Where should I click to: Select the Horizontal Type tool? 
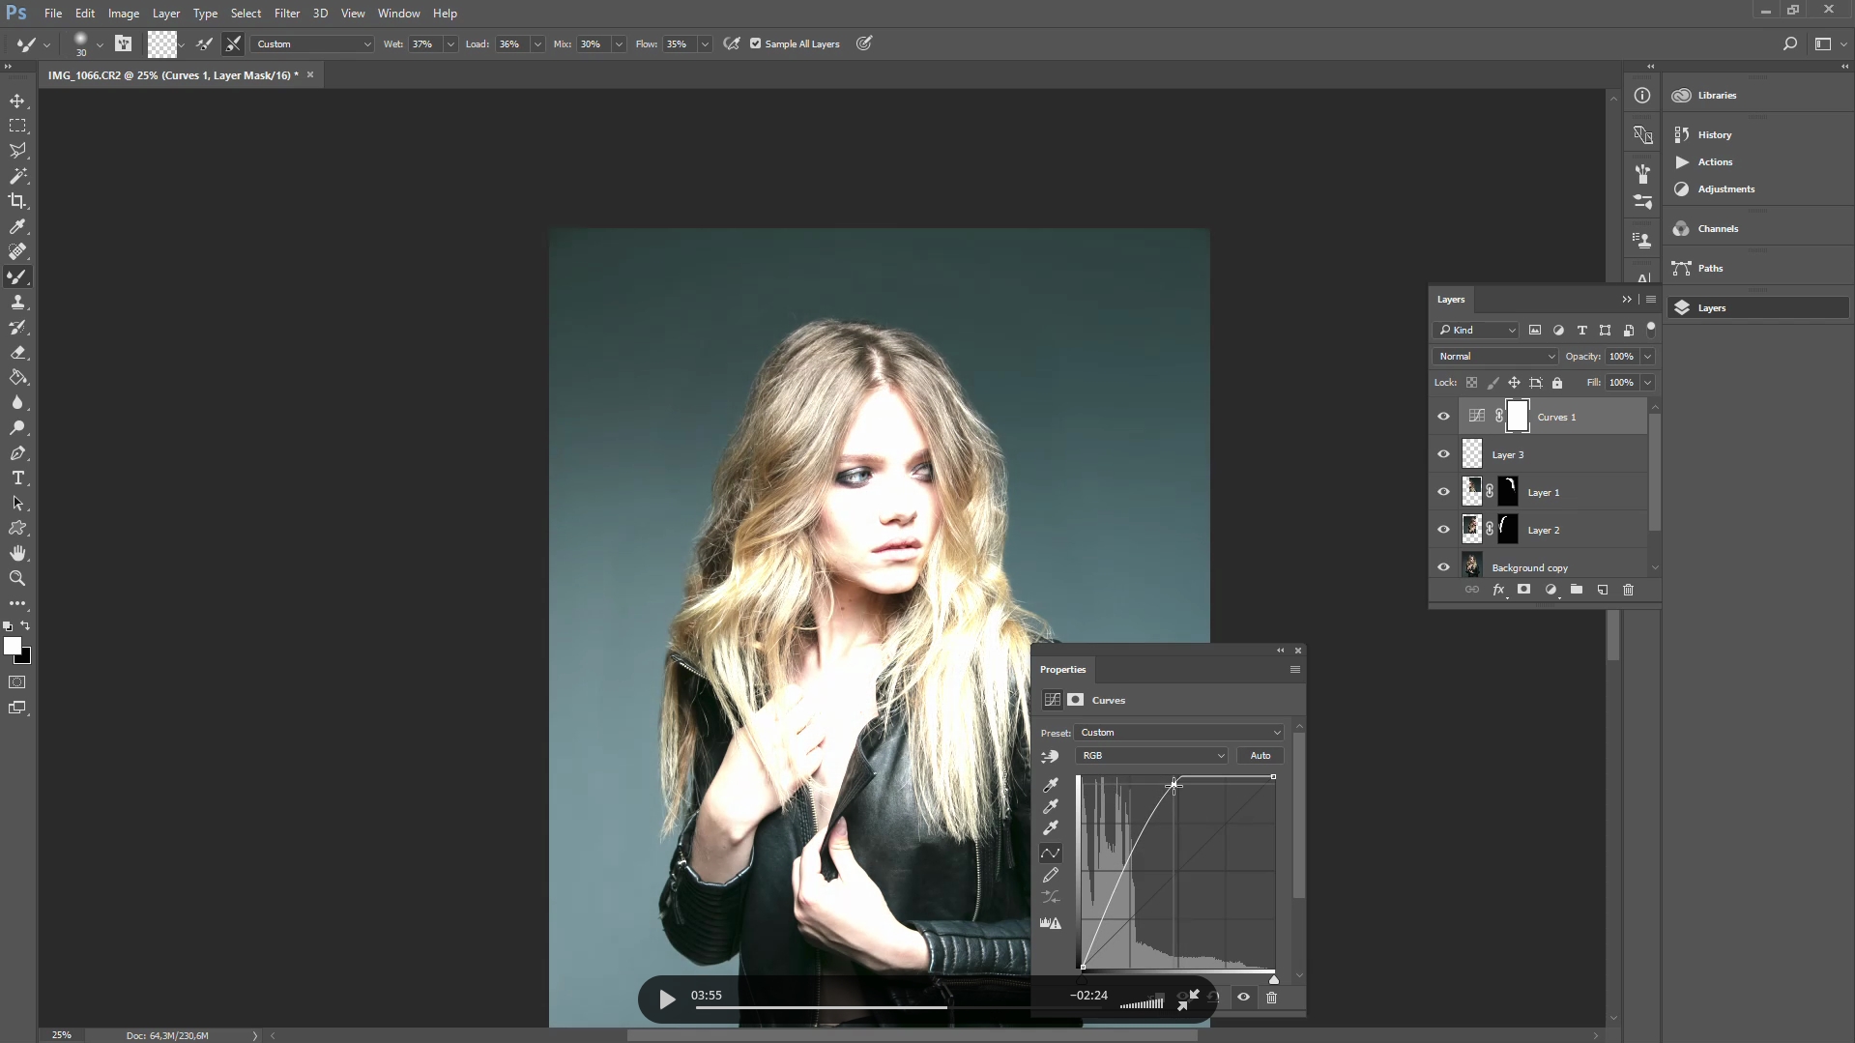[x=17, y=478]
